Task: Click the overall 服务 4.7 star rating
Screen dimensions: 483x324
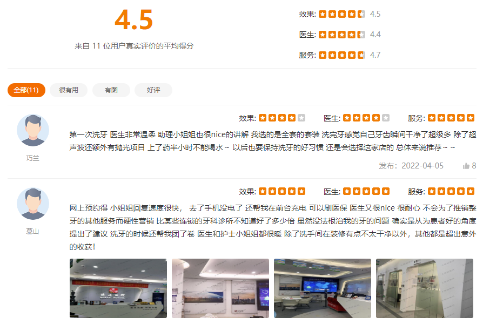Action: tap(342, 55)
